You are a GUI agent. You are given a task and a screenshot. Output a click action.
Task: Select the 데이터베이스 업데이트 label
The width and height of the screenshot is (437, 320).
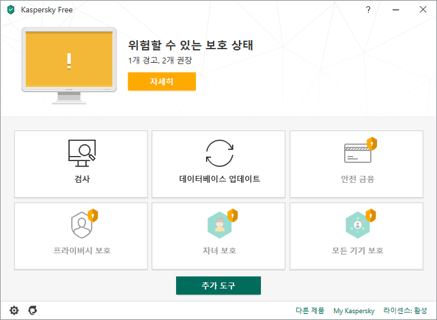pyautogui.click(x=220, y=179)
